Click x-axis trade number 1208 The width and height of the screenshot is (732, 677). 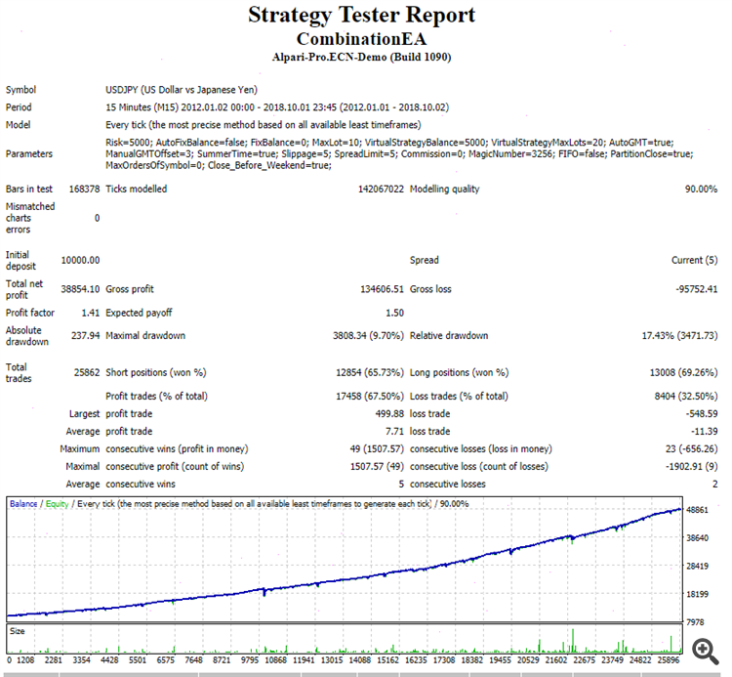pyautogui.click(x=25, y=660)
